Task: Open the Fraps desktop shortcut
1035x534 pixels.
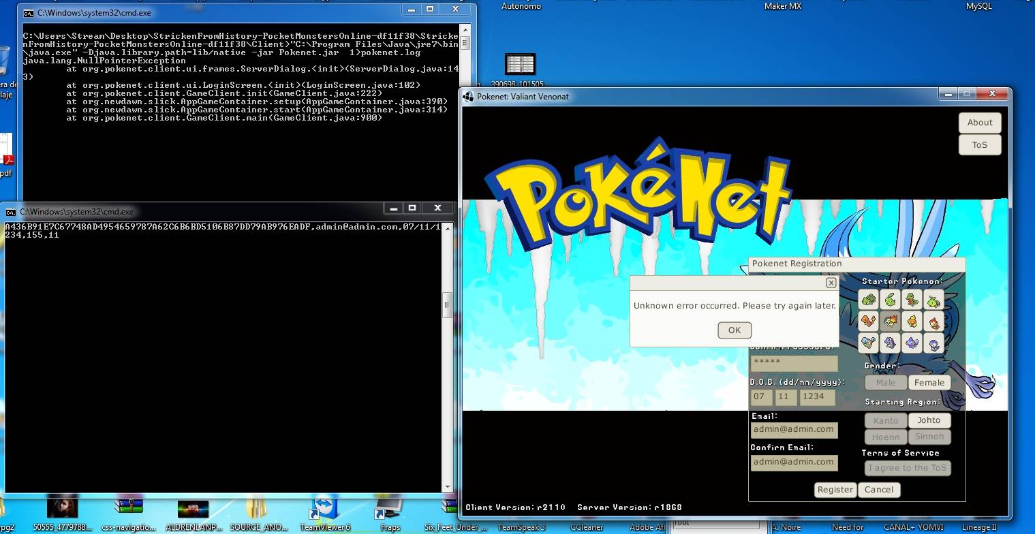Action: click(390, 514)
